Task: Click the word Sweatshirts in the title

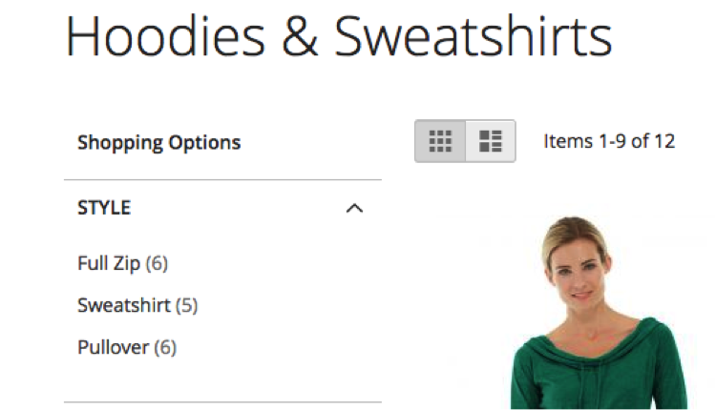Action: [473, 37]
